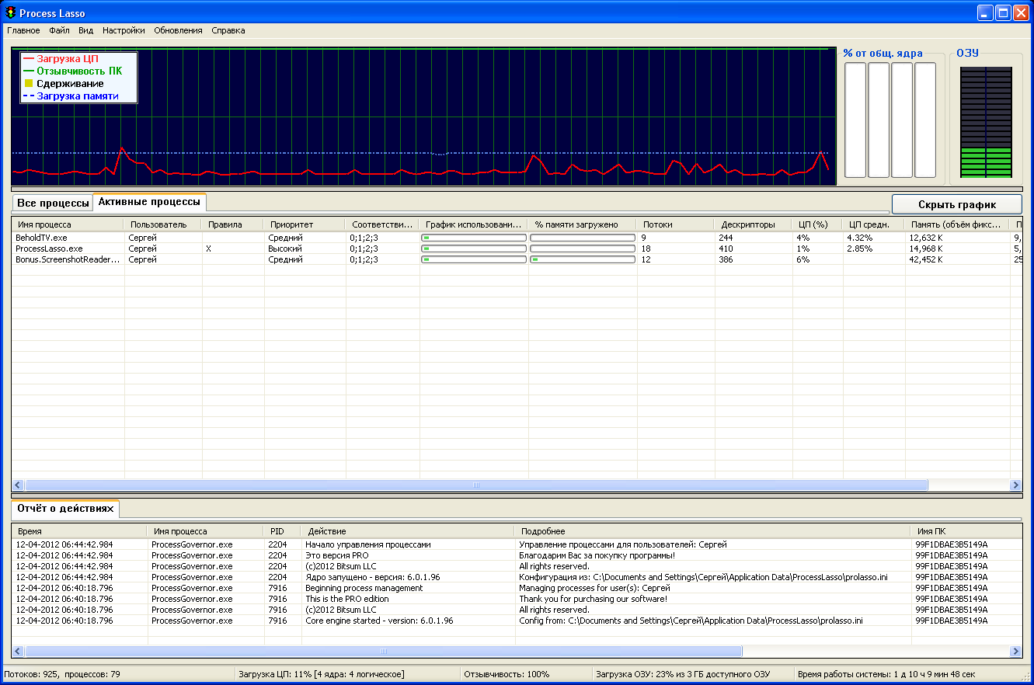Click the 4.32% average CPU value
Image resolution: width=1034 pixels, height=685 pixels.
859,238
